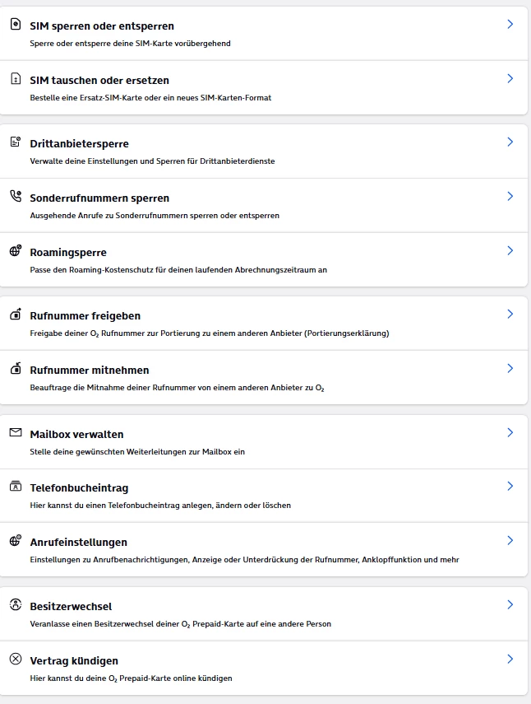The image size is (531, 704).
Task: Click the Telefonbucheintrag contact icon
Action: coord(15,487)
